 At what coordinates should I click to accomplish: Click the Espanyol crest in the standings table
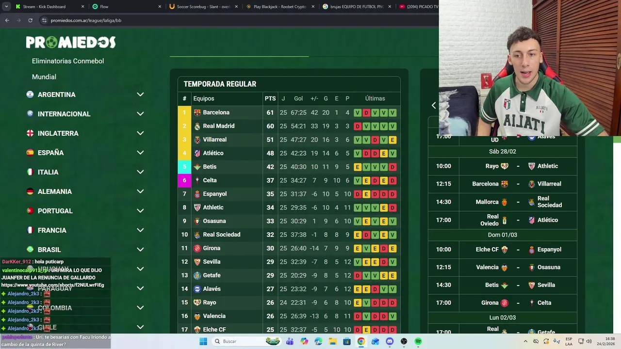tap(197, 194)
